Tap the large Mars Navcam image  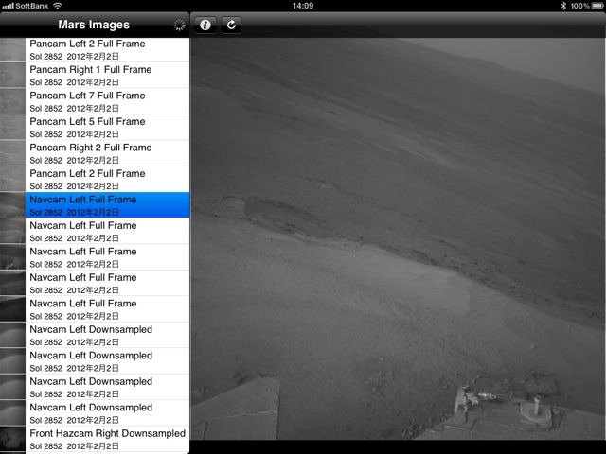coord(398,238)
